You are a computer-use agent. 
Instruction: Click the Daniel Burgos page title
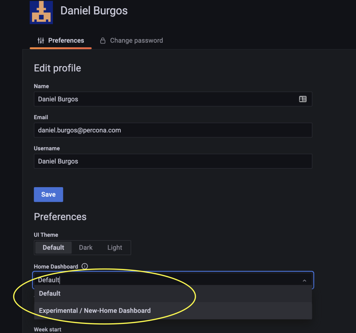pos(94,11)
